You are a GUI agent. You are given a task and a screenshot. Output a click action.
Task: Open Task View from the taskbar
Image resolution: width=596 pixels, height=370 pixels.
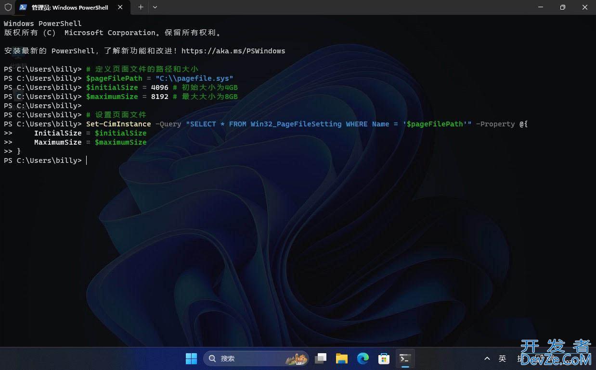click(x=321, y=358)
